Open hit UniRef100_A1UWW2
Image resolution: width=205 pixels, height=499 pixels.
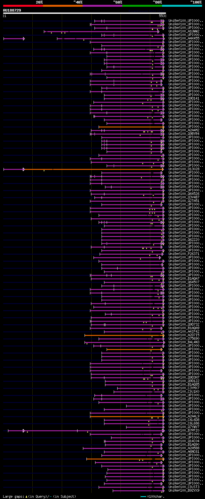tap(184, 31)
